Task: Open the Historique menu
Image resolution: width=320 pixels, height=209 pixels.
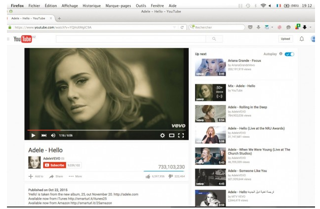Action: click(x=91, y=6)
